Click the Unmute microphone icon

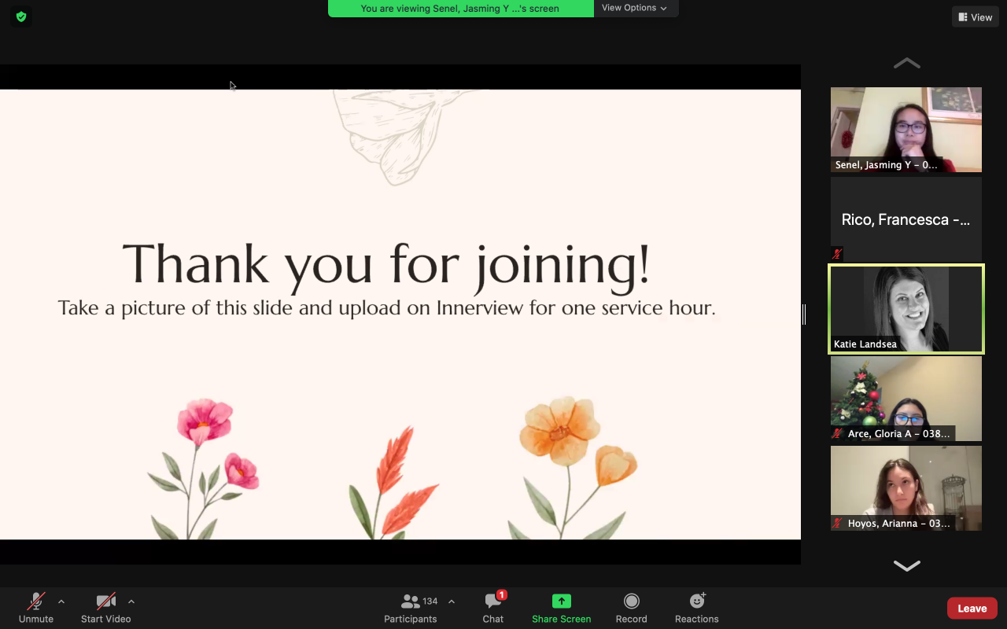coord(36,601)
